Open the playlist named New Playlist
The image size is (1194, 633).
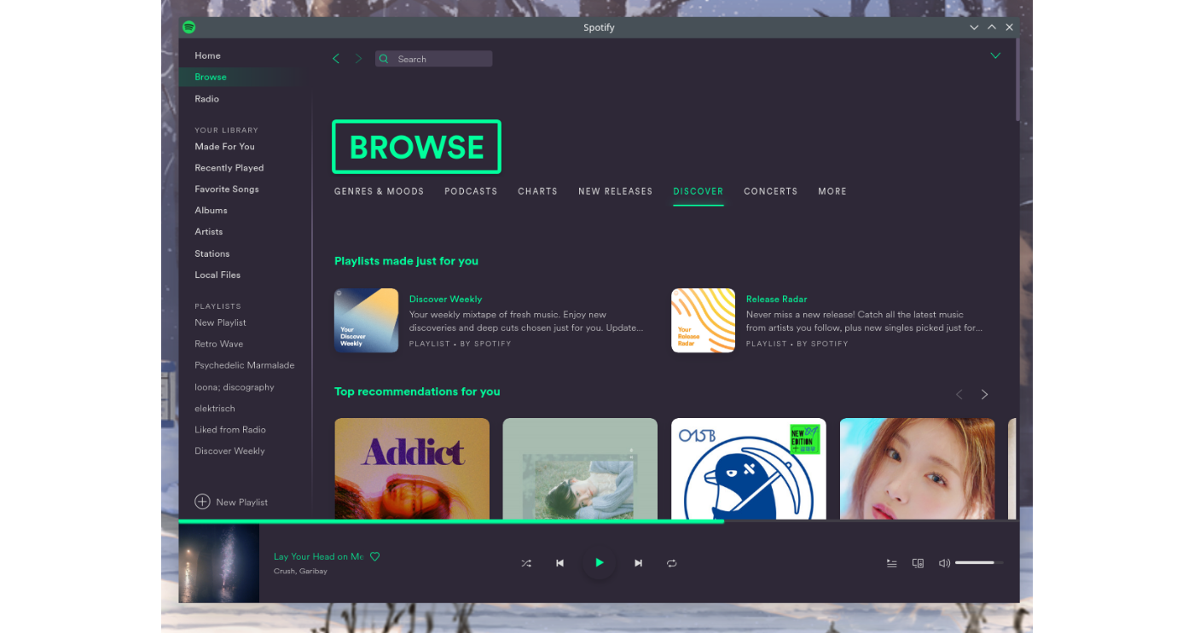coord(220,322)
